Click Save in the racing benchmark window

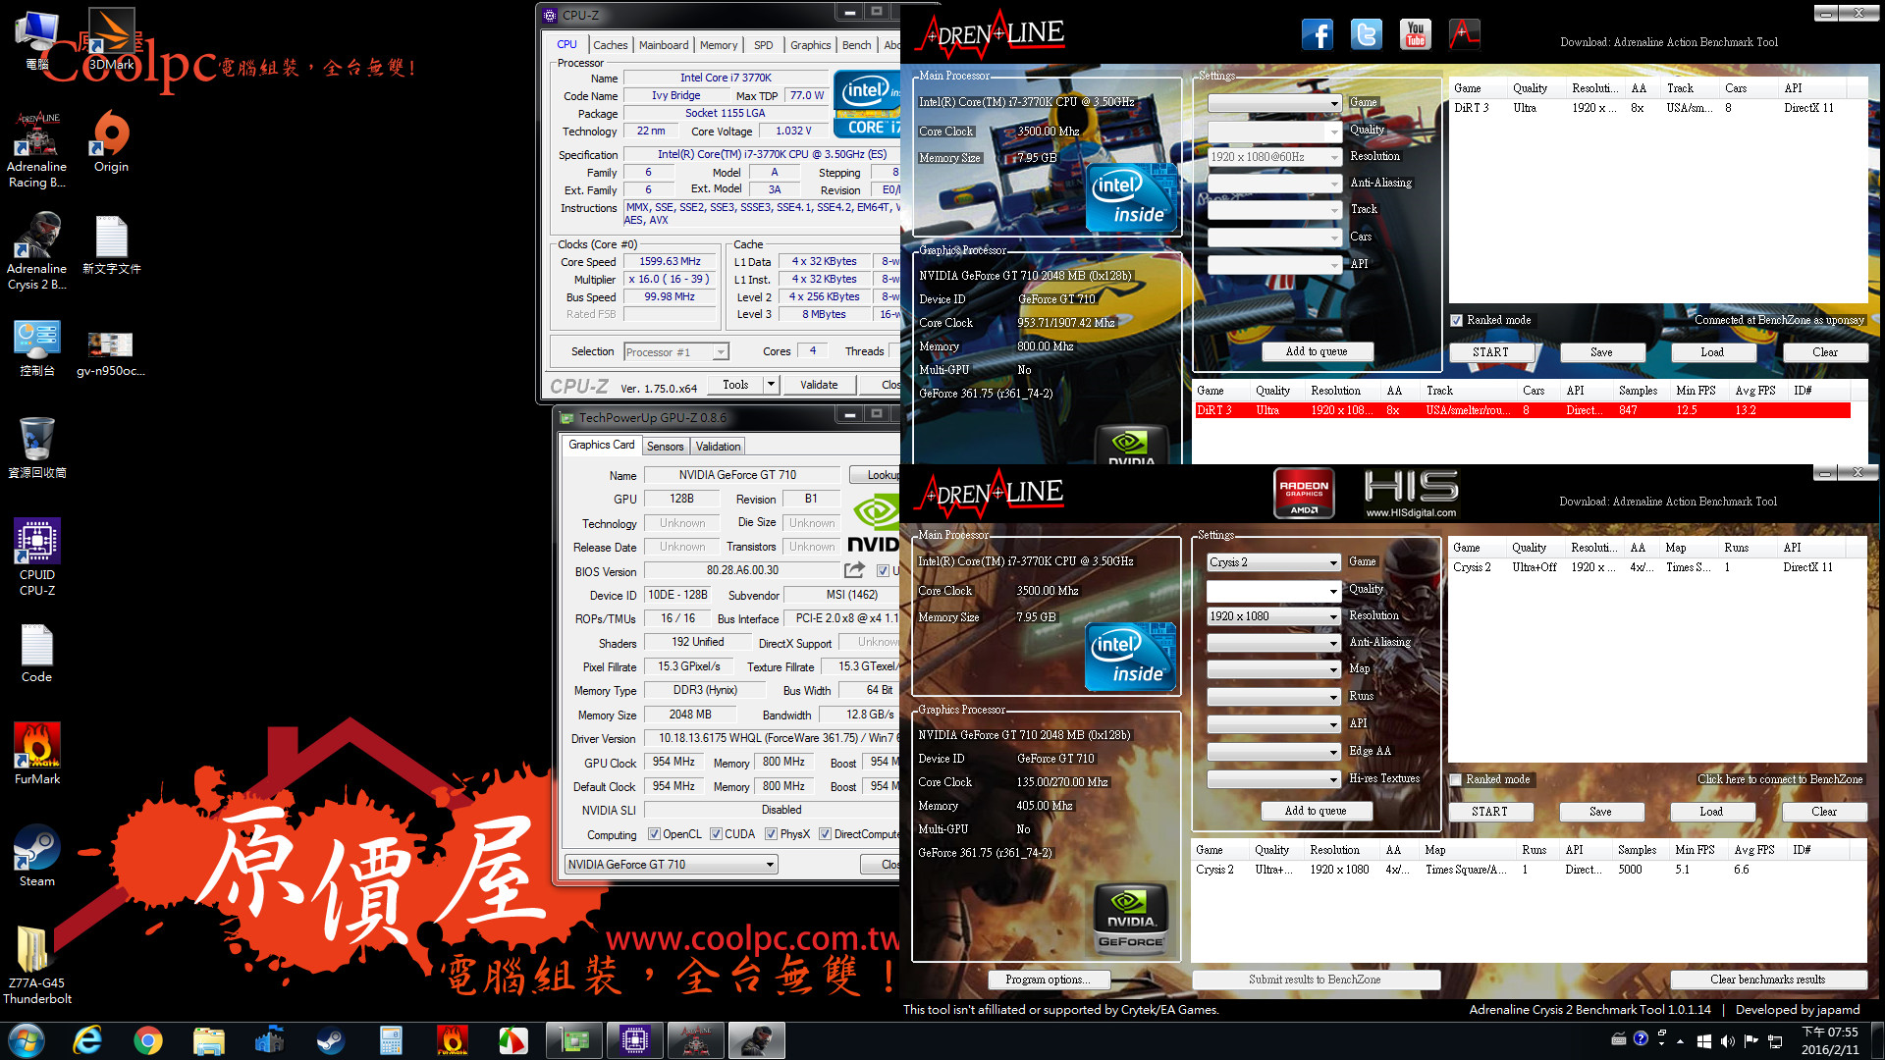(1601, 352)
